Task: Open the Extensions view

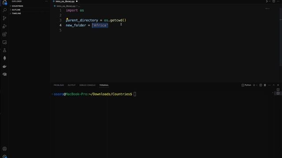Action: pyautogui.click(x=4, y=34)
